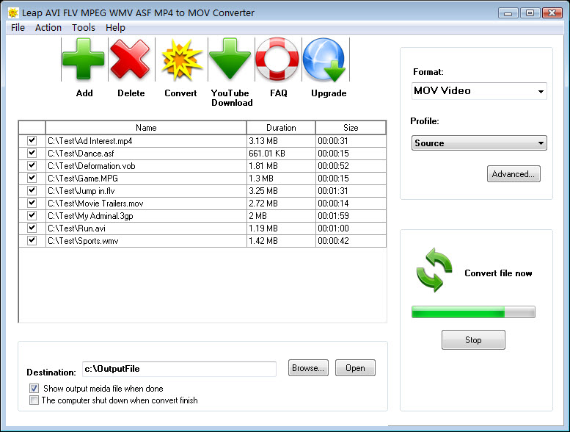Open YouTube Download green arrow icon
570x432 pixels.
pyautogui.click(x=230, y=59)
